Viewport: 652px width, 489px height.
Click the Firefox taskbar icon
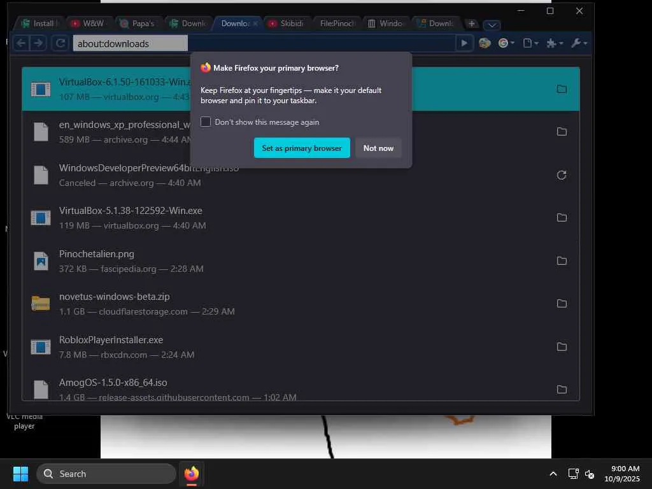(192, 474)
